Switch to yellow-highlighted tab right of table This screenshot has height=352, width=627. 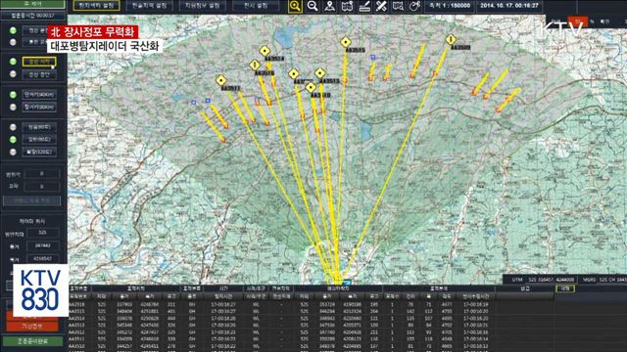coord(565,288)
